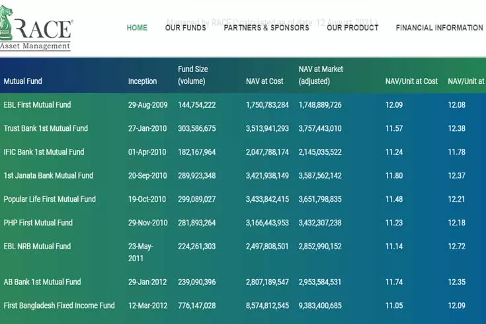Click inception date 19-Oct-2010
The width and height of the screenshot is (486, 324).
(x=147, y=199)
